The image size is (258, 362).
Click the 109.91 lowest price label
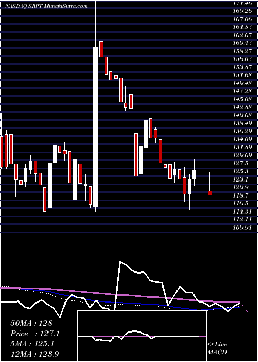[x=243, y=227]
